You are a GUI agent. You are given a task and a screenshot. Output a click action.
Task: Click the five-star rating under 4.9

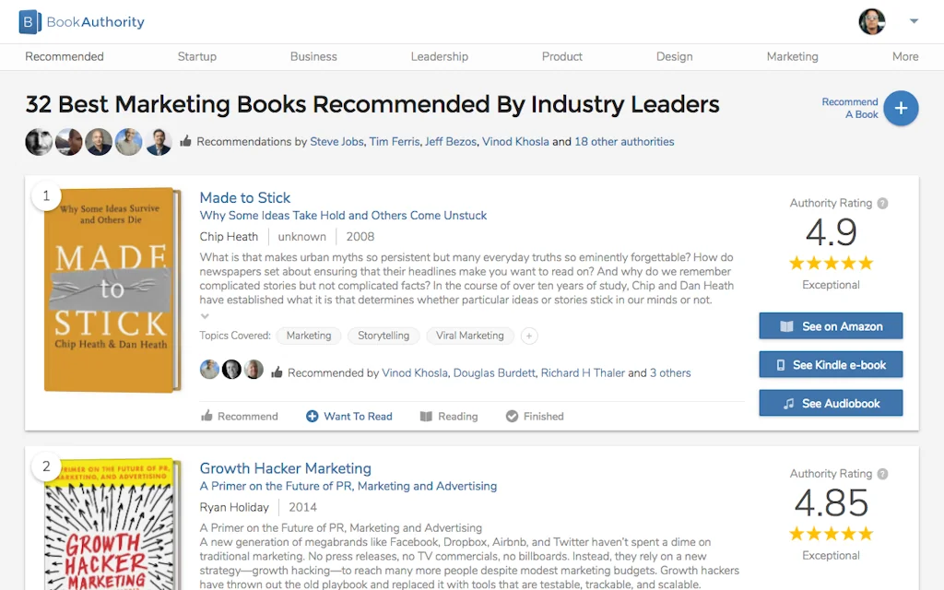pos(830,263)
